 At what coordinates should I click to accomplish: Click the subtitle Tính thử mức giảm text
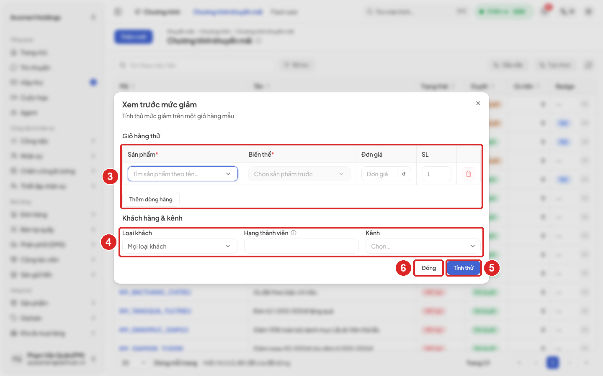pyautogui.click(x=178, y=116)
